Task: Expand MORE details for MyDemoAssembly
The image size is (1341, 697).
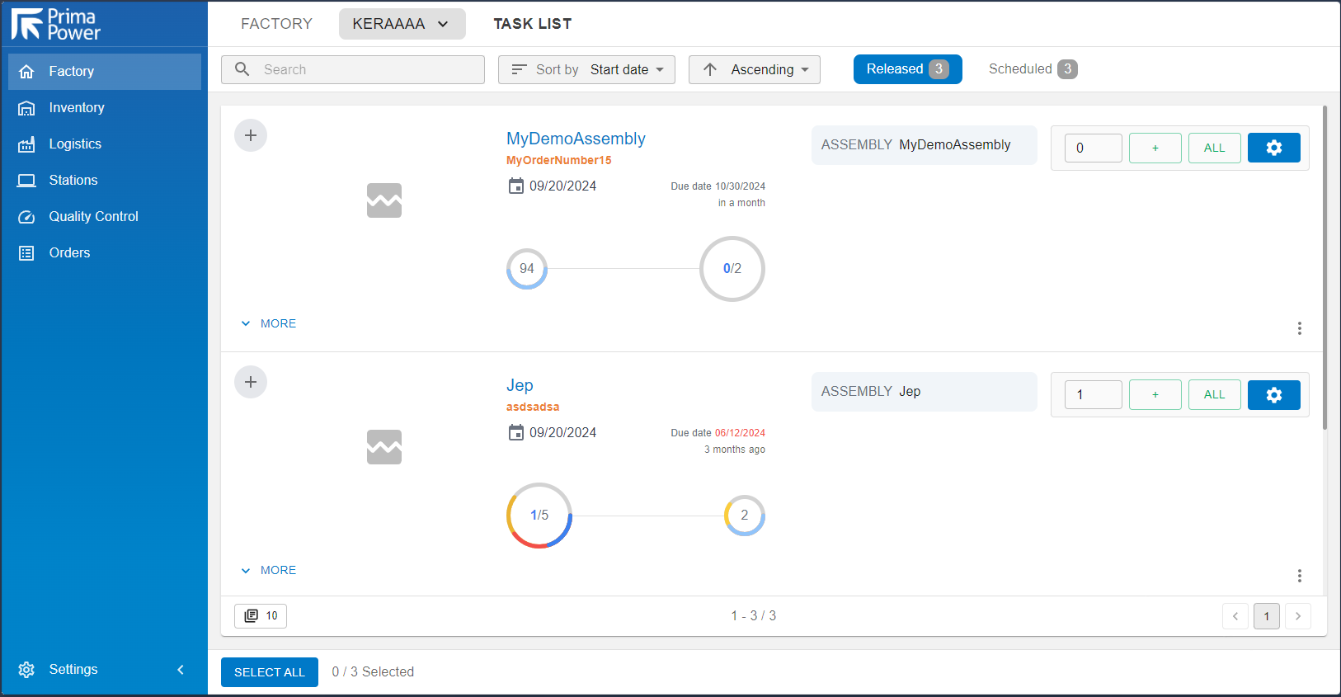Action: coord(269,323)
